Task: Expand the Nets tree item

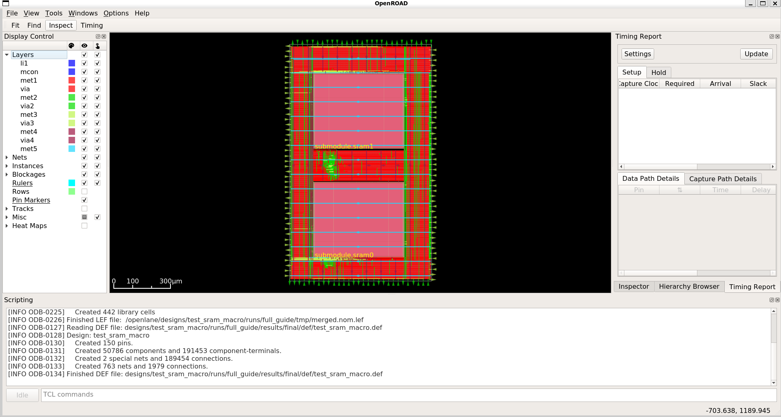Action: pyautogui.click(x=7, y=157)
